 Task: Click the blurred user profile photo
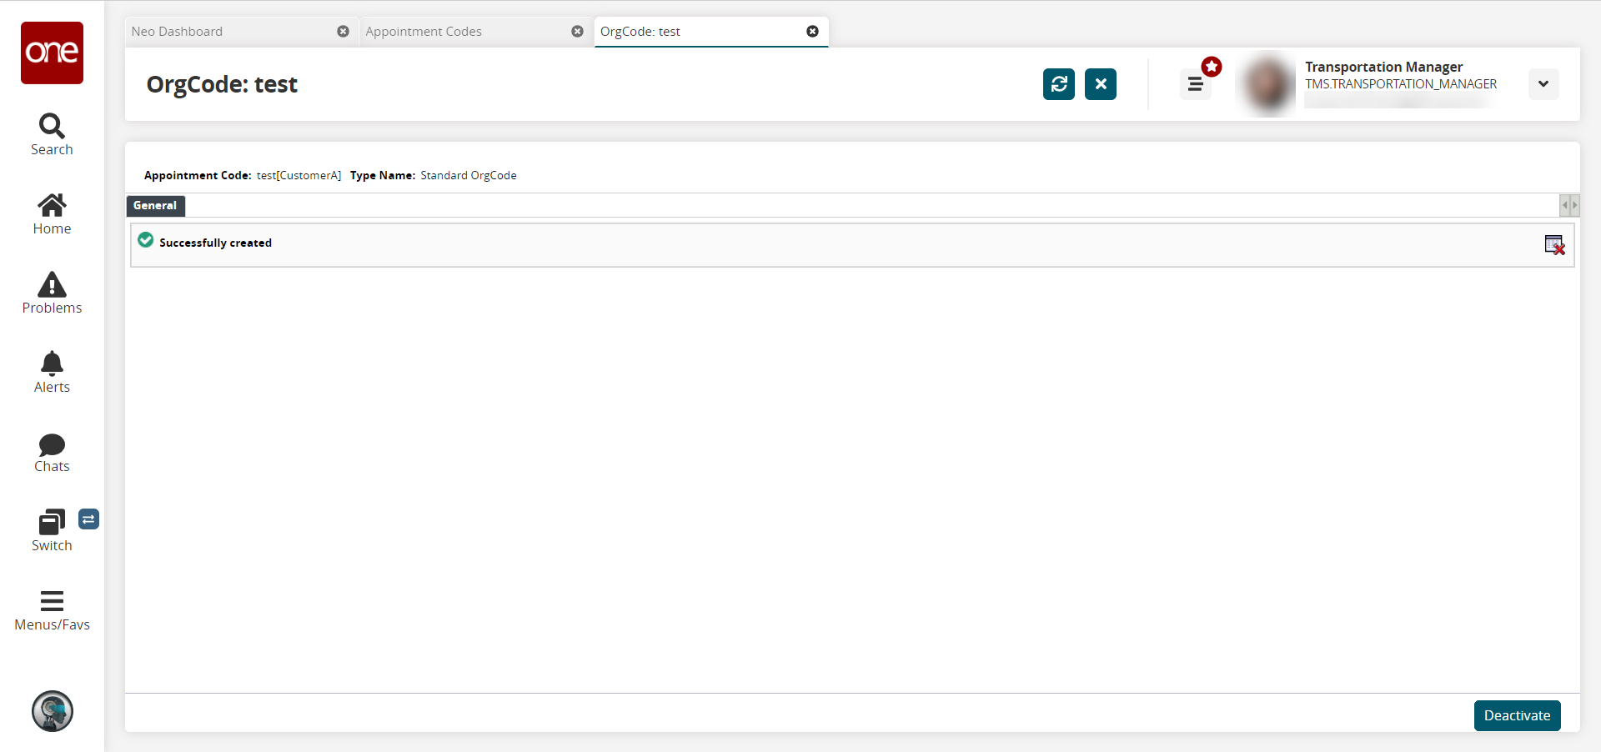click(1267, 84)
